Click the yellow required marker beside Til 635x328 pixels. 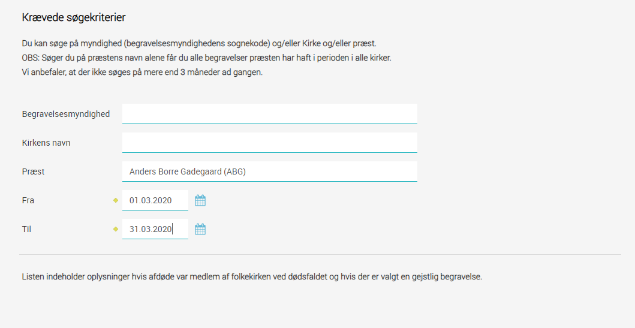coord(115,229)
